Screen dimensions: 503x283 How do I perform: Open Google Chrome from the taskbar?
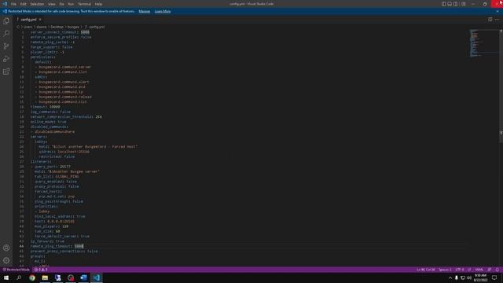pyautogui.click(x=32, y=277)
